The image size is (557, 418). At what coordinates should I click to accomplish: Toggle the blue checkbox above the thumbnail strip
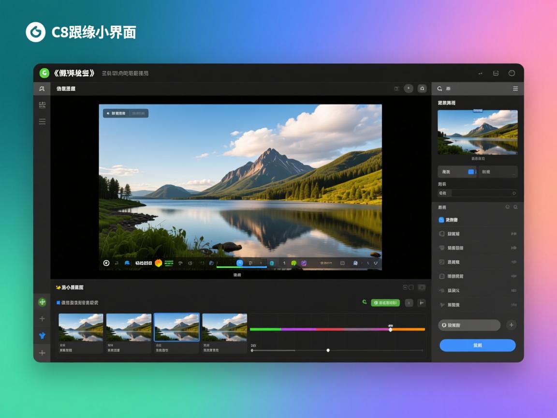click(59, 302)
